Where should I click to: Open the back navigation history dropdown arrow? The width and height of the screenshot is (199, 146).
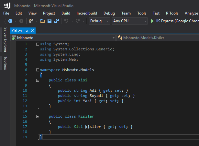click(x=16, y=21)
